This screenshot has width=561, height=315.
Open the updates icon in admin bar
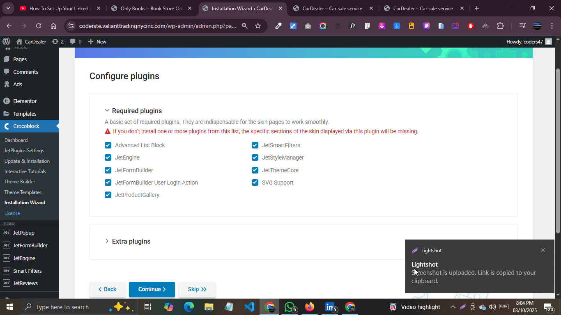[55, 41]
